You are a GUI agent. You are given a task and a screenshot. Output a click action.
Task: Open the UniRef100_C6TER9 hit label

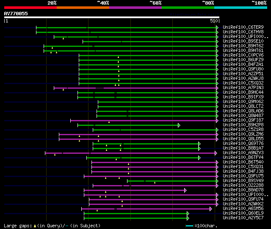(x=243, y=27)
